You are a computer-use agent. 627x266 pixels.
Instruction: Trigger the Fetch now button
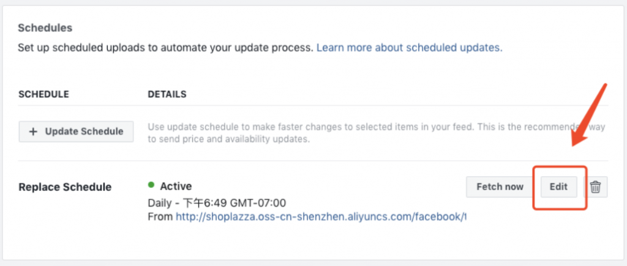(500, 187)
